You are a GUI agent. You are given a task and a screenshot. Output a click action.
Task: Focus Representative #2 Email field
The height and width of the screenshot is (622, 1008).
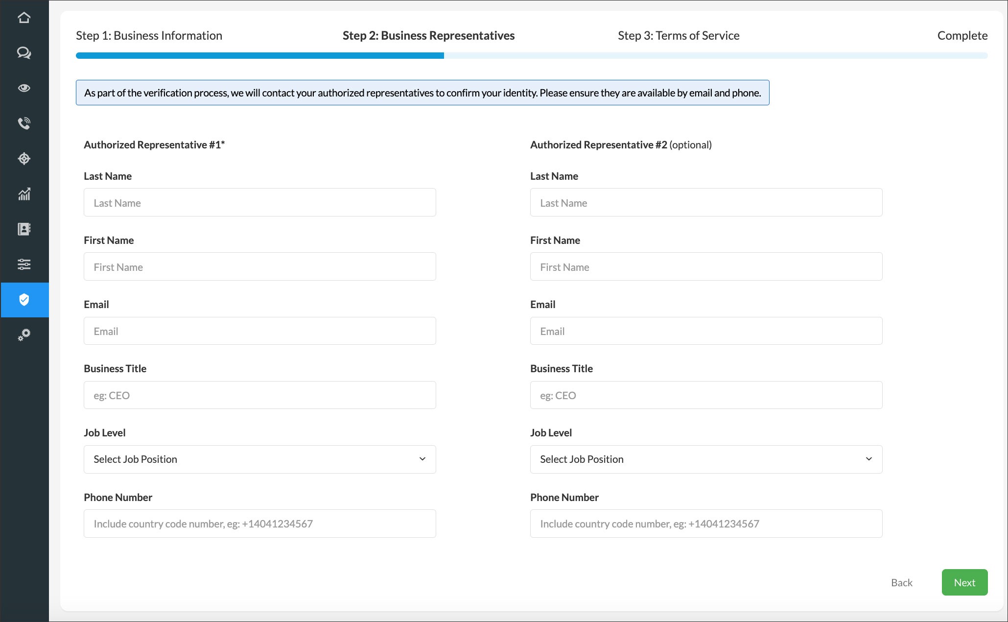(706, 331)
